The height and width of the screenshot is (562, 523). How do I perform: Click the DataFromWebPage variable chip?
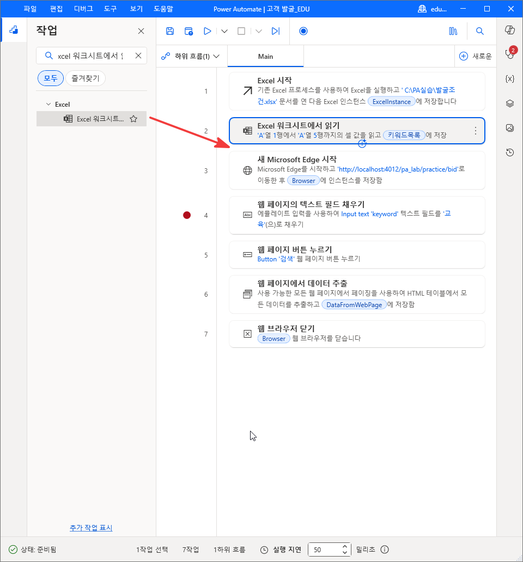click(x=354, y=304)
